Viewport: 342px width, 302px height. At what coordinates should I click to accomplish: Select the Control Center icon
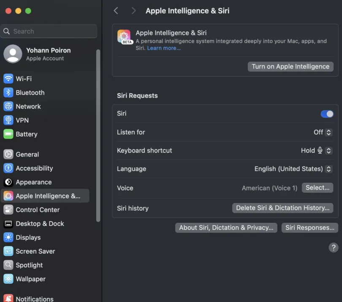click(x=8, y=210)
